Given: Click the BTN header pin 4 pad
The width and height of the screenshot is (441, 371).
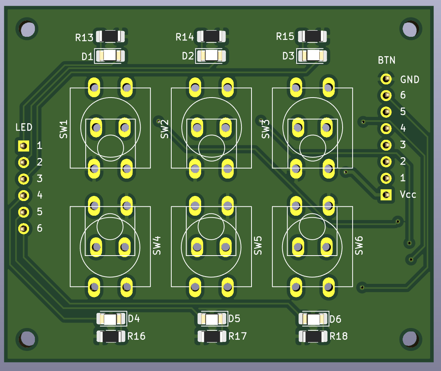Looking at the screenshot, I should click(x=386, y=129).
